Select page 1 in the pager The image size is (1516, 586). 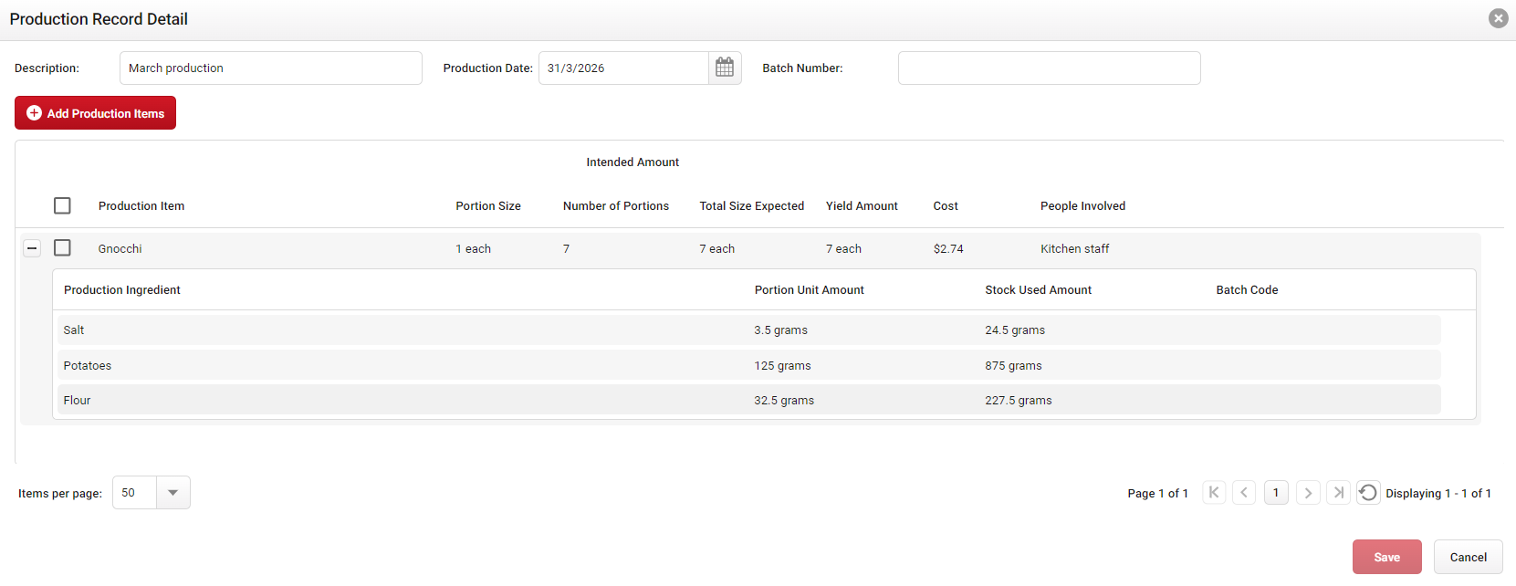1276,493
